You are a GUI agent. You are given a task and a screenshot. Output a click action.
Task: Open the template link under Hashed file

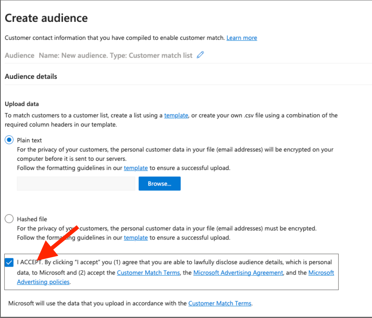click(136, 238)
